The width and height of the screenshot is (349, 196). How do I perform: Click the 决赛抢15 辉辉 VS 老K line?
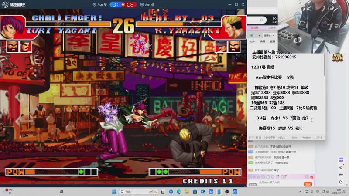(x=280, y=128)
